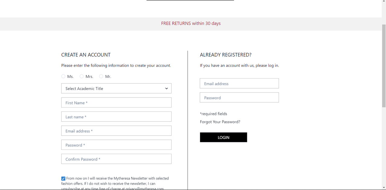Focus the create-account Password field
Image resolution: width=386 pixels, height=190 pixels.
point(116,145)
